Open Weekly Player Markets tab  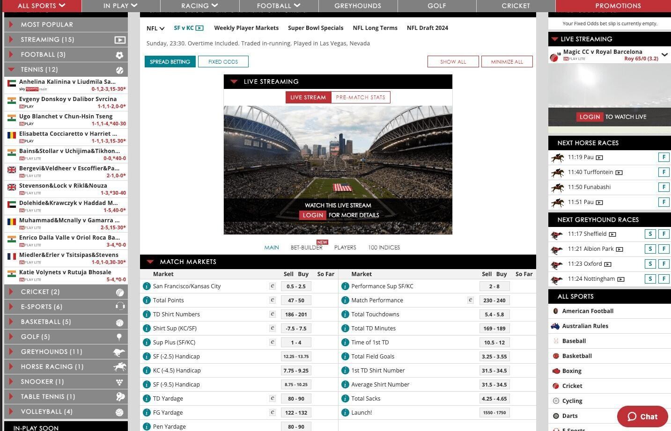[246, 28]
